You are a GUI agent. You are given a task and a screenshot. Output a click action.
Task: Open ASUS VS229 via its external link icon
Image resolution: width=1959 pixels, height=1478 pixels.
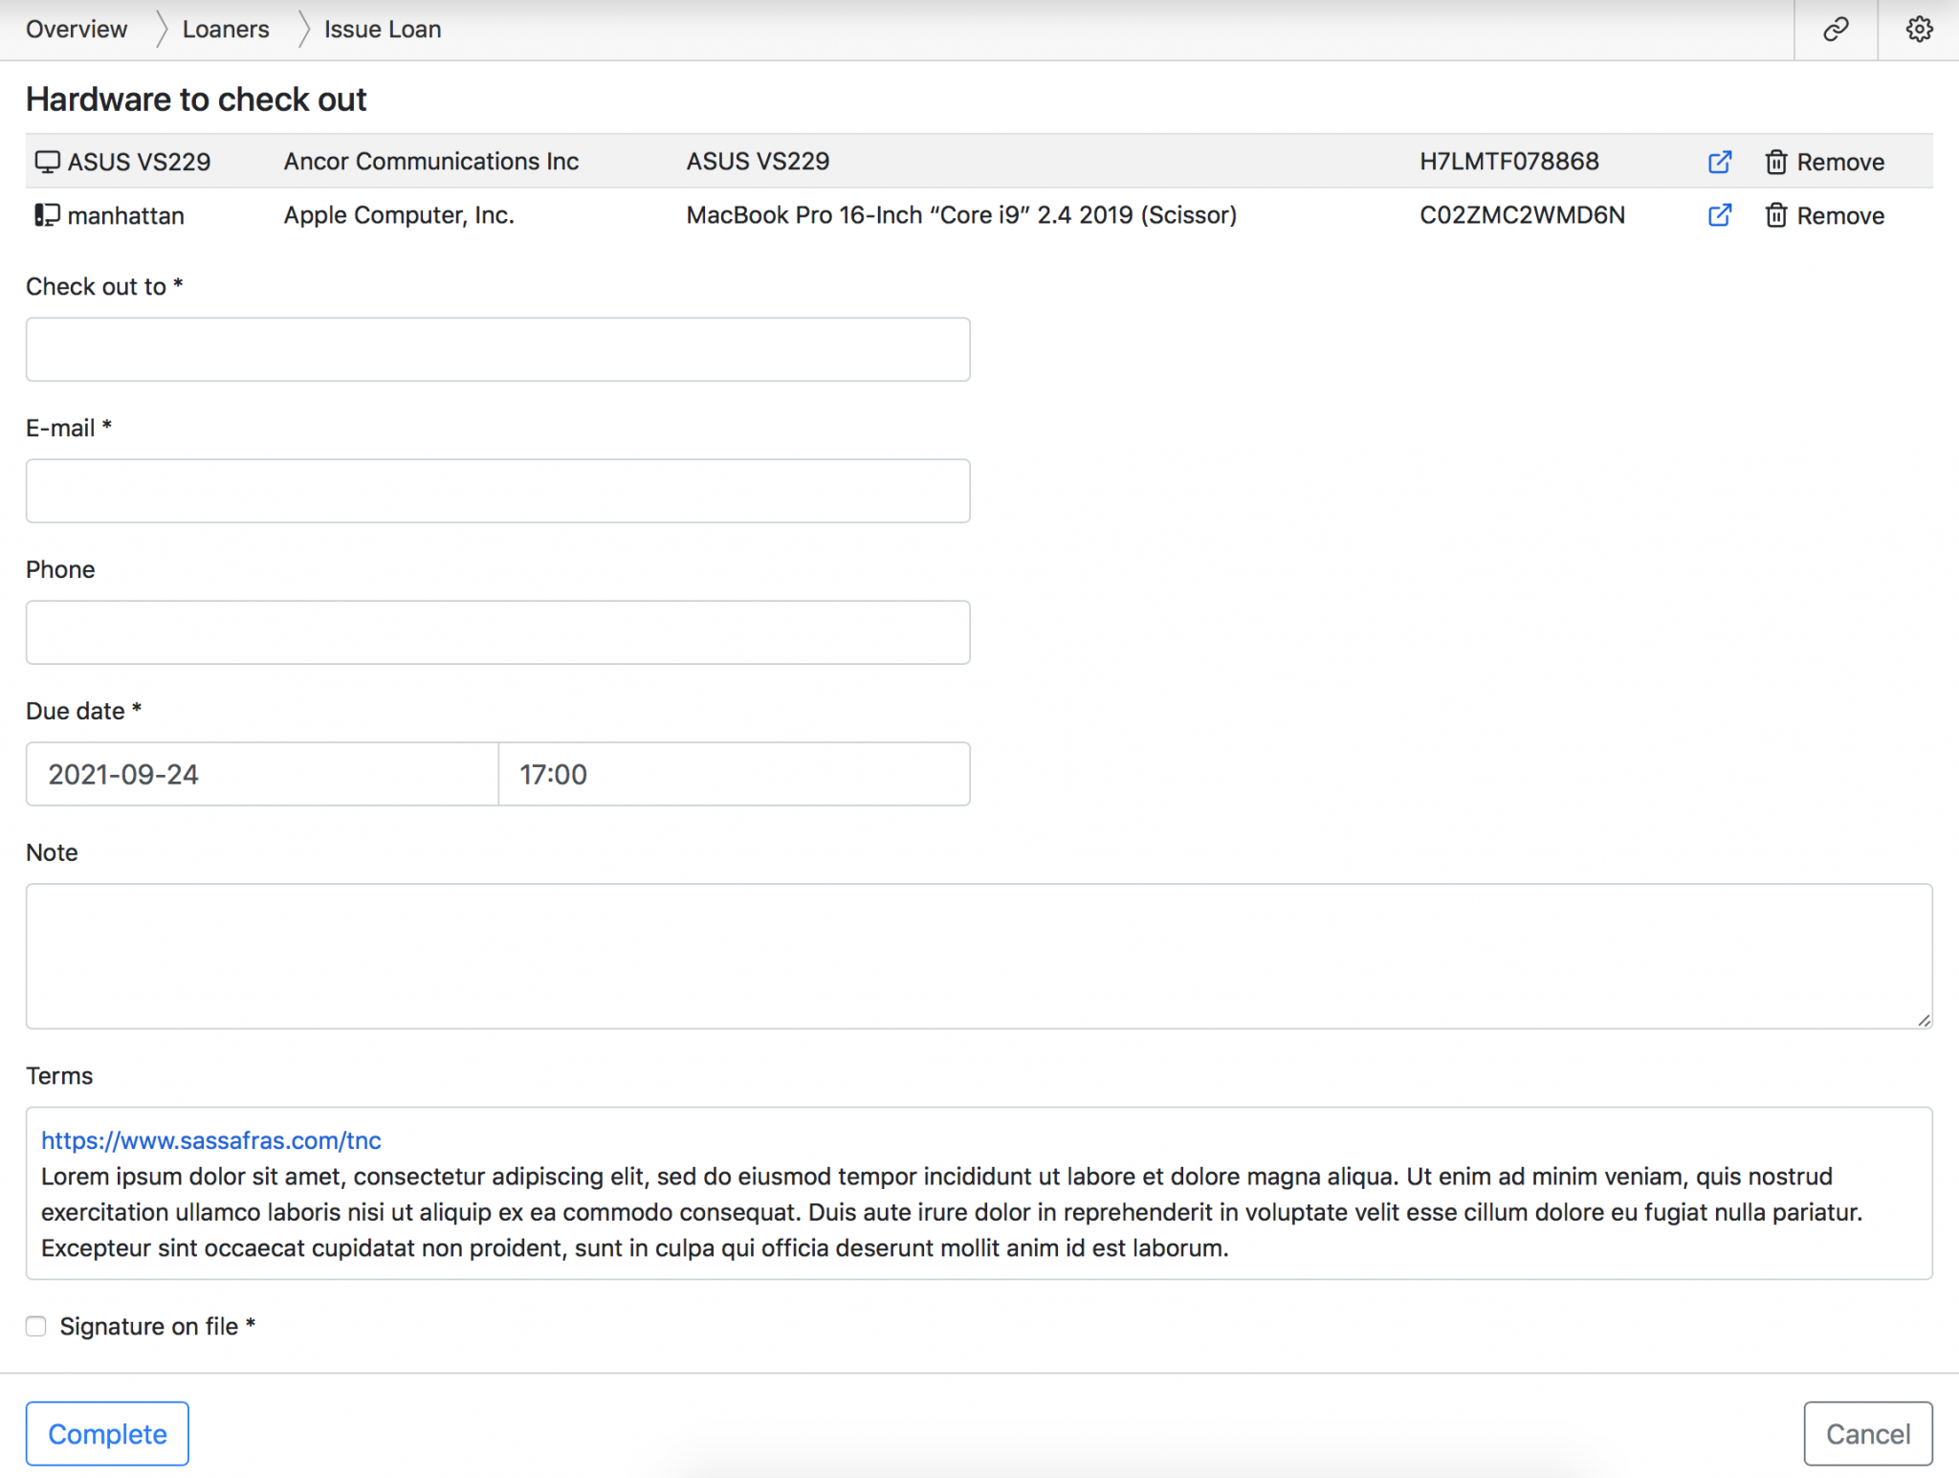click(x=1719, y=162)
